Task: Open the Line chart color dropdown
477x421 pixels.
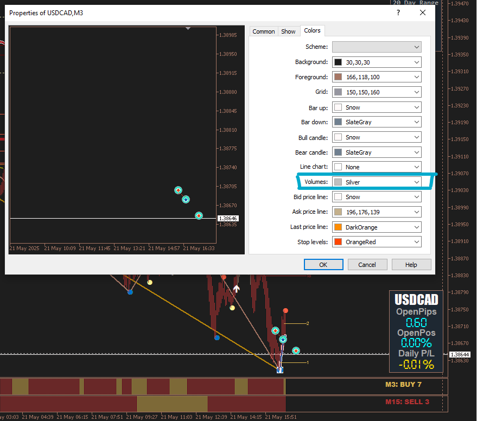Action: (377, 167)
